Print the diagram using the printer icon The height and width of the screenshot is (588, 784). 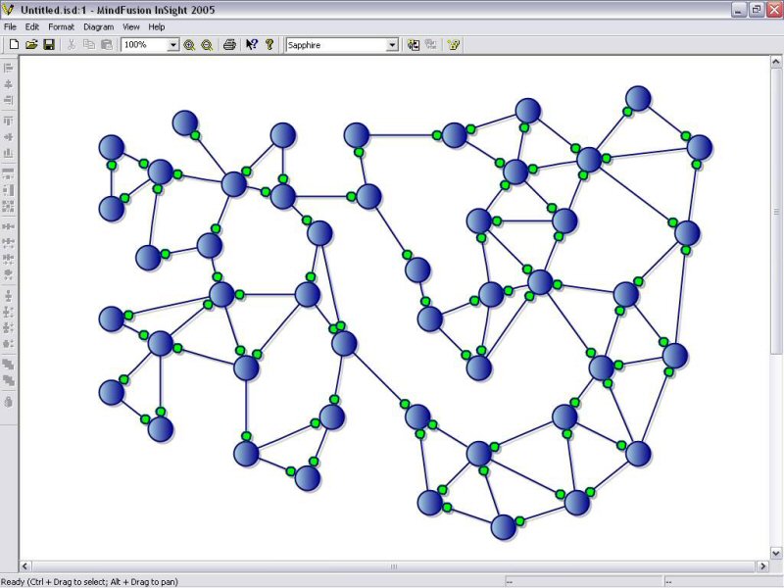pyautogui.click(x=229, y=45)
